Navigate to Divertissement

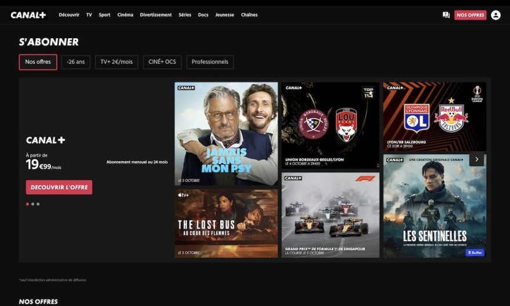click(156, 14)
